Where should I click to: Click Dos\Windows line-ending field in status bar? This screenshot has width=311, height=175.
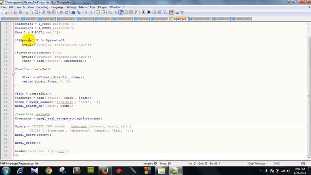pos(257,163)
